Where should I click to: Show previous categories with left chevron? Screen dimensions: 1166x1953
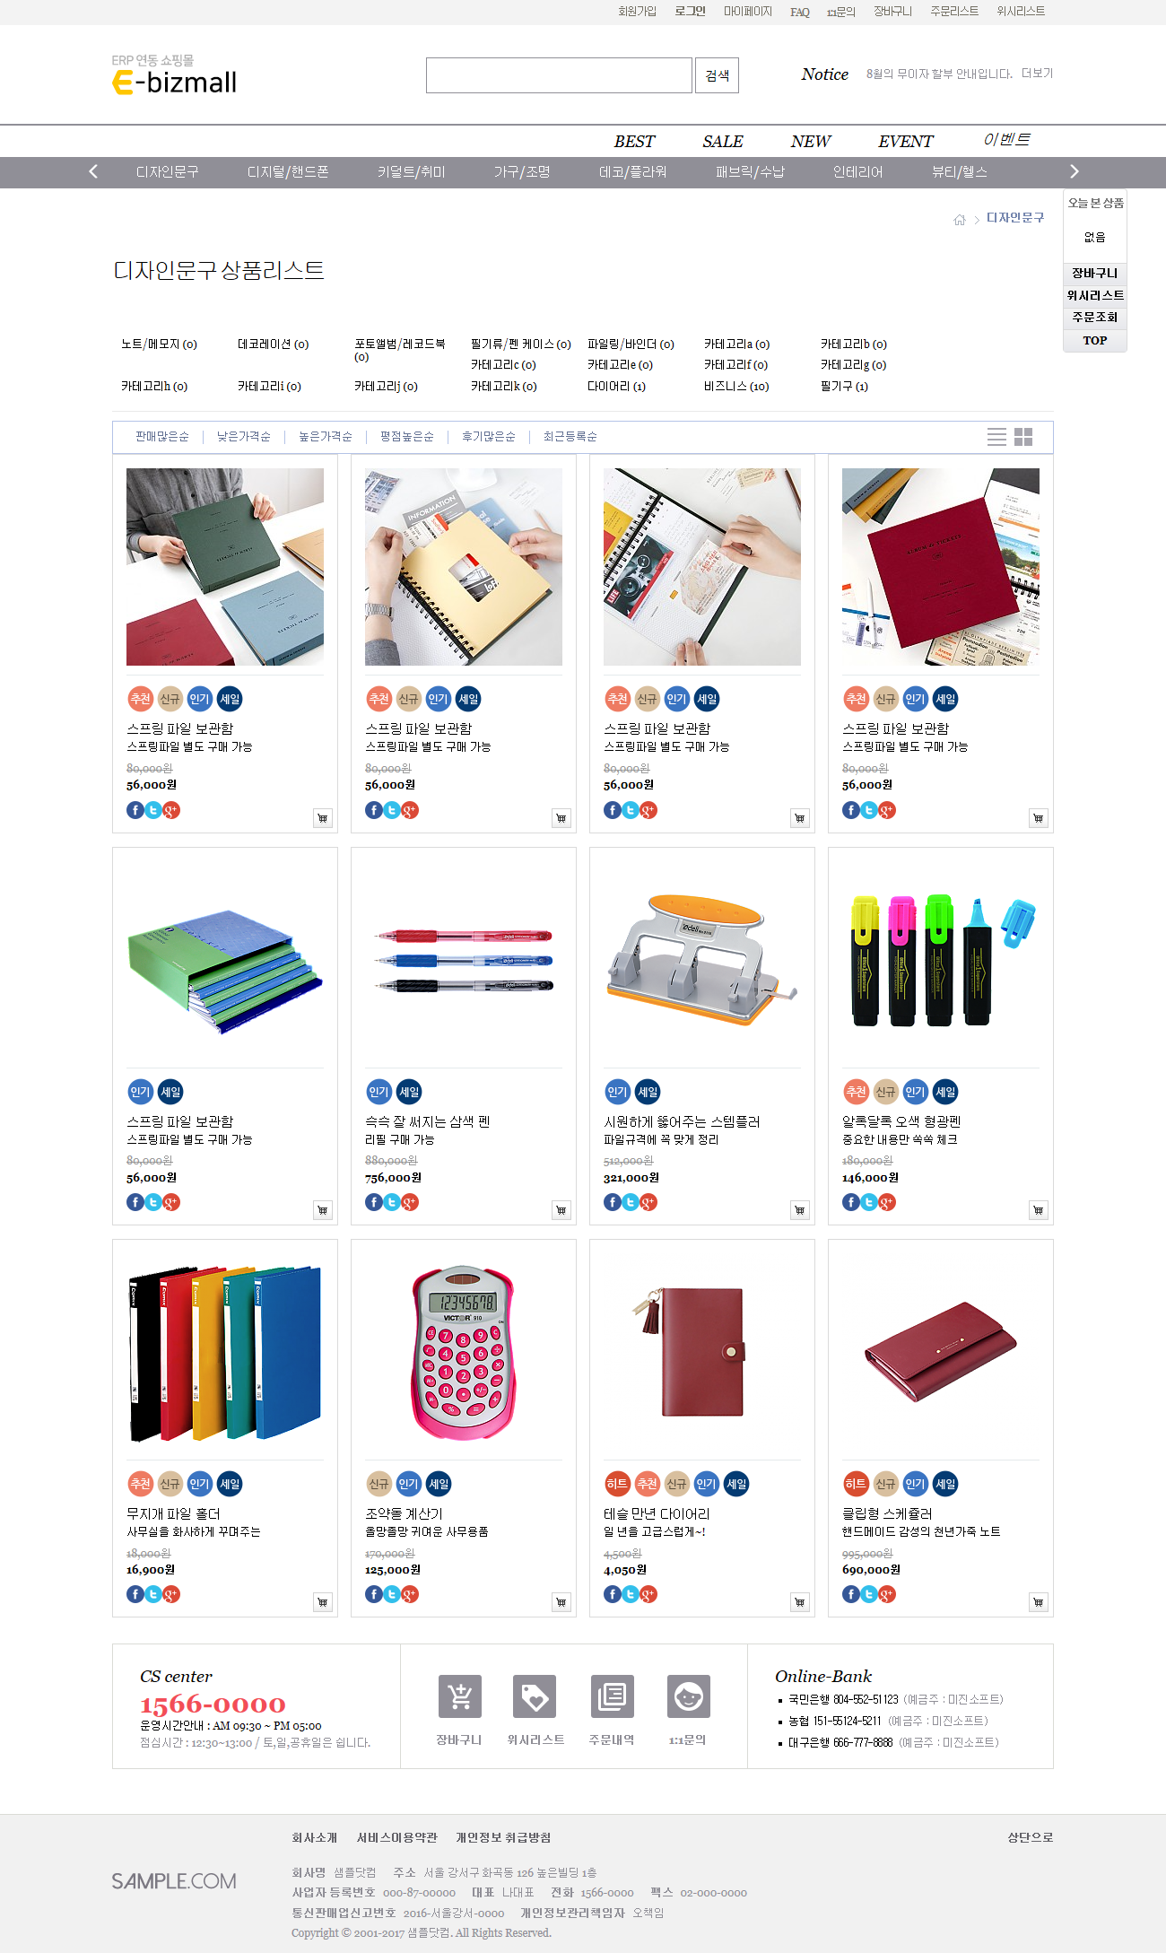pos(93,171)
